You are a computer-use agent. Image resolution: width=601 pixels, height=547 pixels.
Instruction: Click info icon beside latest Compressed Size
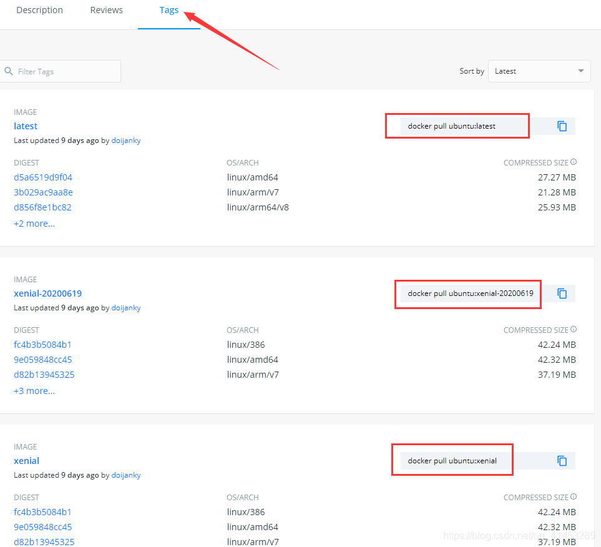pyautogui.click(x=574, y=162)
